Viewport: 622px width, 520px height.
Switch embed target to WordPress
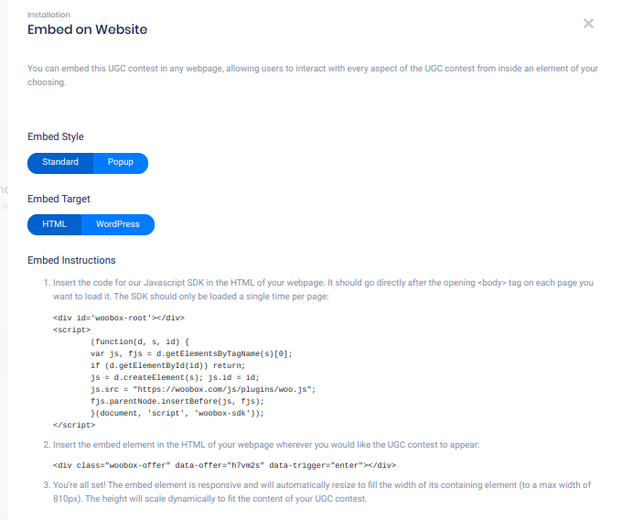point(118,224)
